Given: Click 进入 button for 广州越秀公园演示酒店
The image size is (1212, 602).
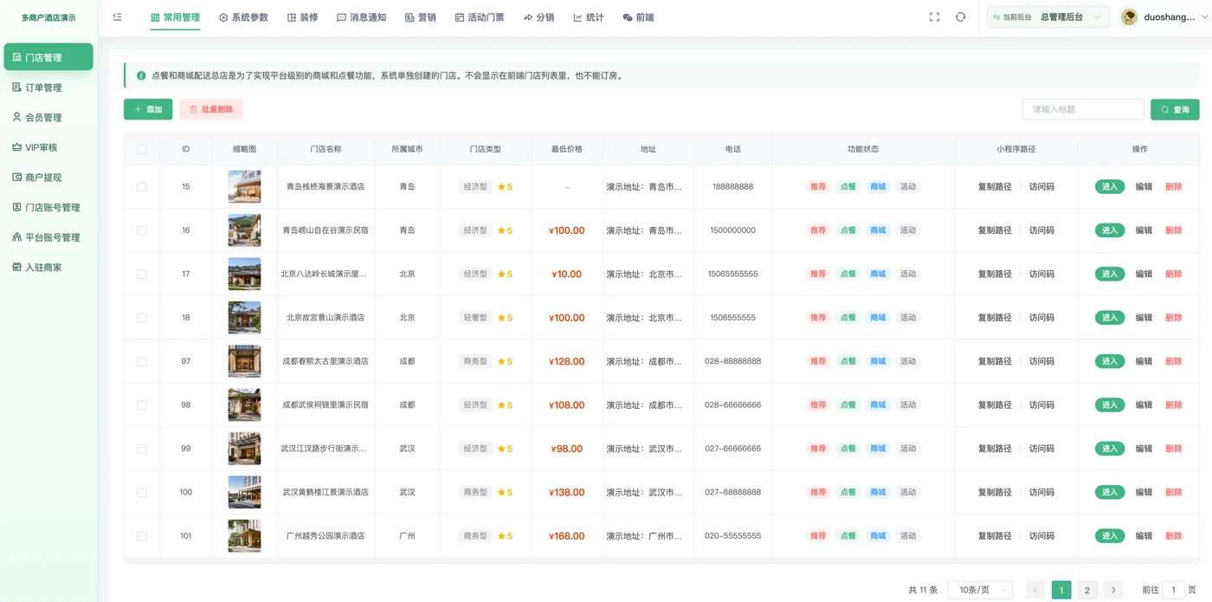Looking at the screenshot, I should point(1110,536).
